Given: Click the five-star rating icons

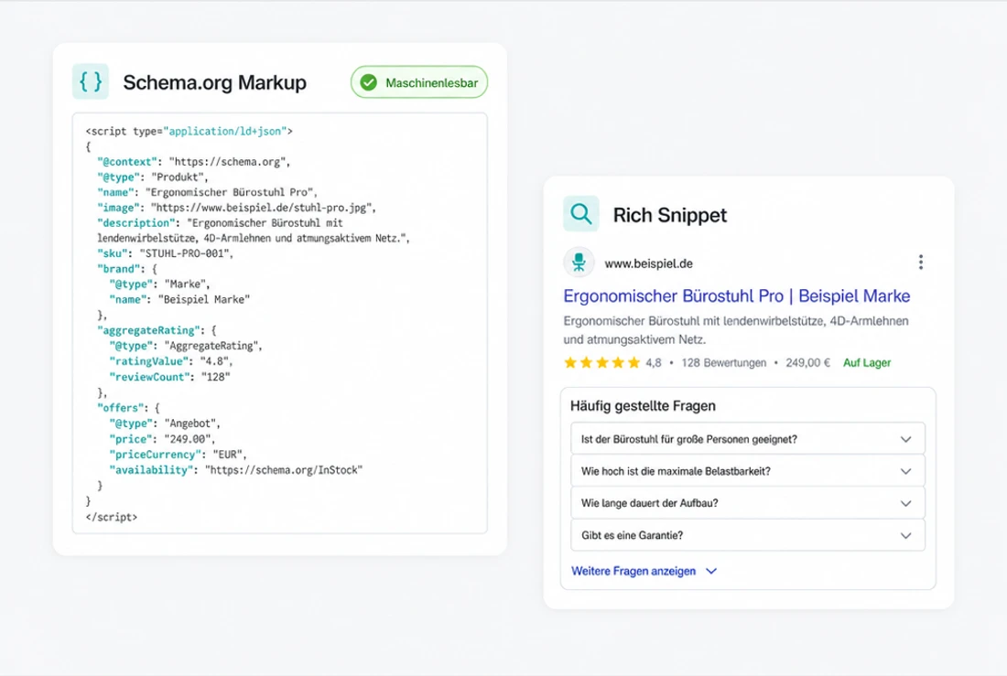Looking at the screenshot, I should [x=601, y=363].
